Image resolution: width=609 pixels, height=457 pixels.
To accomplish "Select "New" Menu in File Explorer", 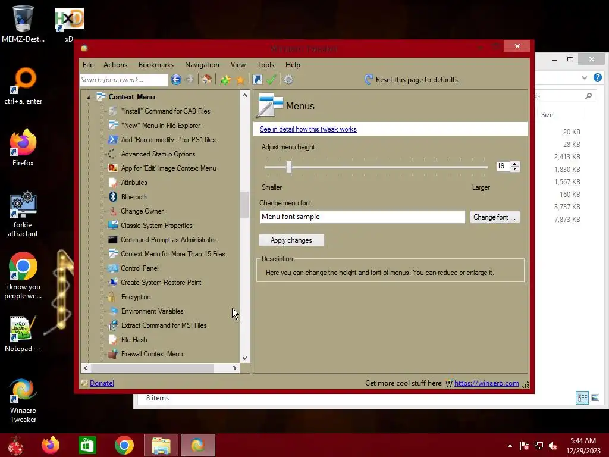I will tap(161, 126).
